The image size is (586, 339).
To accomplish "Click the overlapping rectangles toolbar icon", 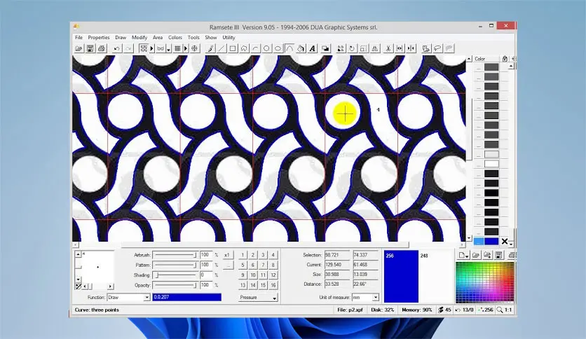I will click(325, 48).
